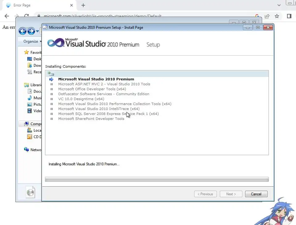The image size is (296, 225).
Task: Click pending icon beside ASP.NET MVC 2
Action: pyautogui.click(x=51, y=84)
